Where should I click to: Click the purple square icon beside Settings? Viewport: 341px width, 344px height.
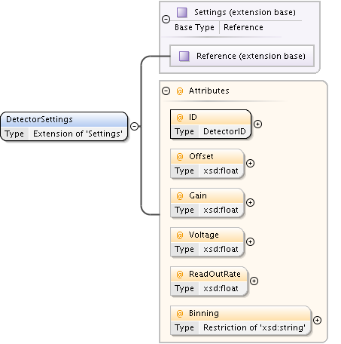pos(182,12)
